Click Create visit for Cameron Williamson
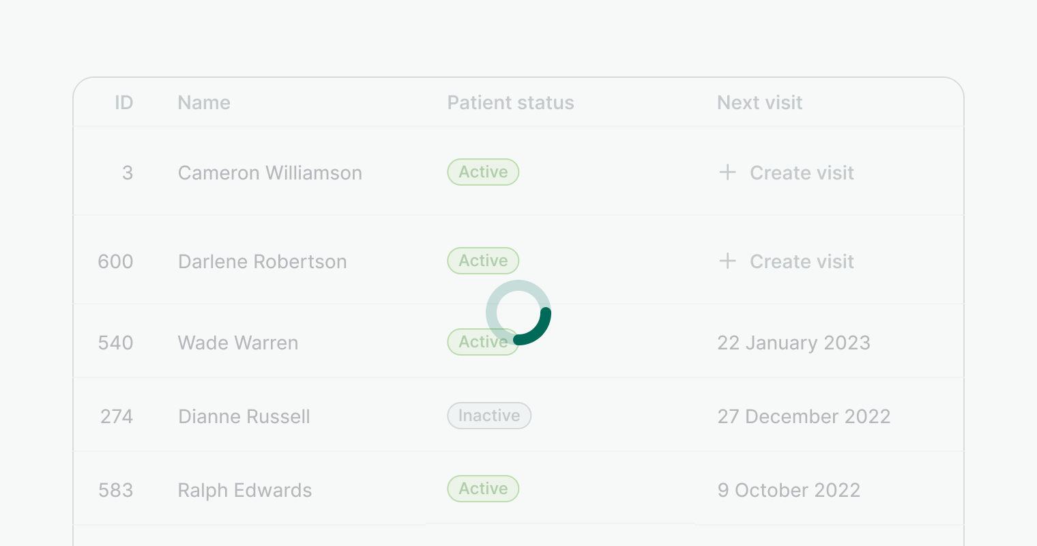 (x=802, y=173)
